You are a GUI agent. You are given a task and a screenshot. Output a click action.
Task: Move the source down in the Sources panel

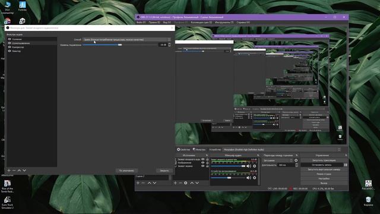coord(197,183)
